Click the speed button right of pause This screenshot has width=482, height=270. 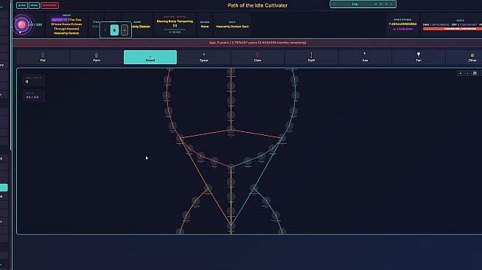click(125, 30)
